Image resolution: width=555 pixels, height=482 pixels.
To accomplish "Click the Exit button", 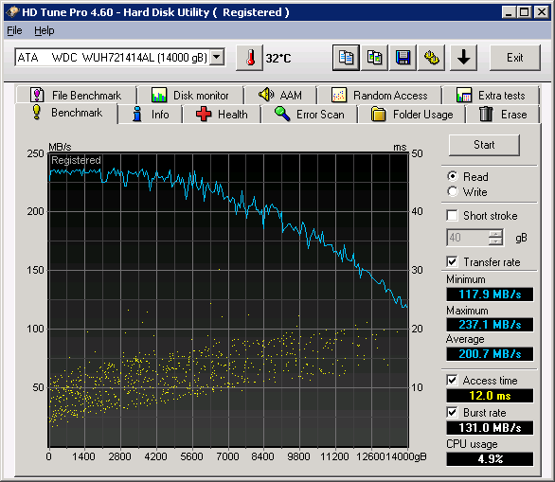I will (x=515, y=58).
